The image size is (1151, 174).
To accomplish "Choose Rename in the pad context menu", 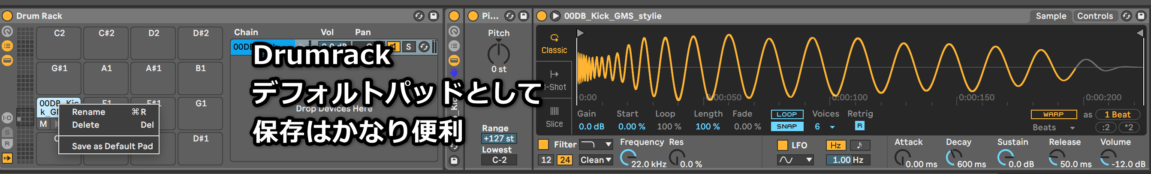I will click(x=88, y=112).
